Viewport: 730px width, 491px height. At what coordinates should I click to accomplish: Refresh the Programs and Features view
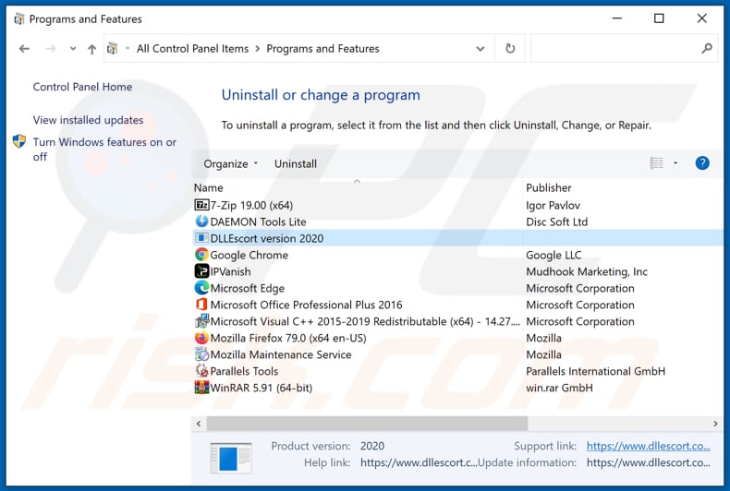[510, 48]
